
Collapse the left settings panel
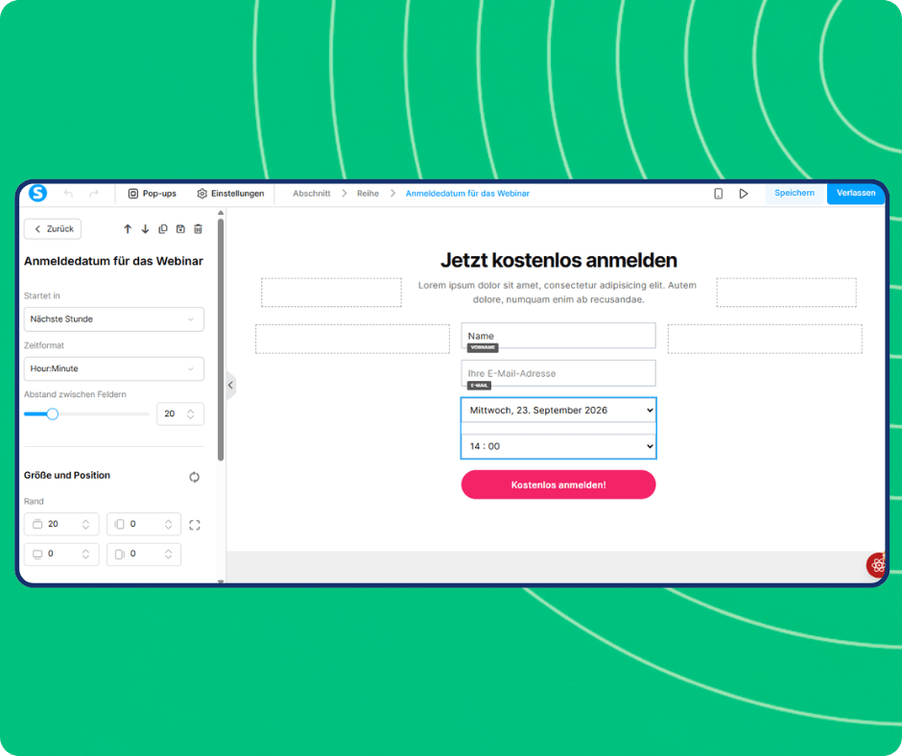(230, 385)
